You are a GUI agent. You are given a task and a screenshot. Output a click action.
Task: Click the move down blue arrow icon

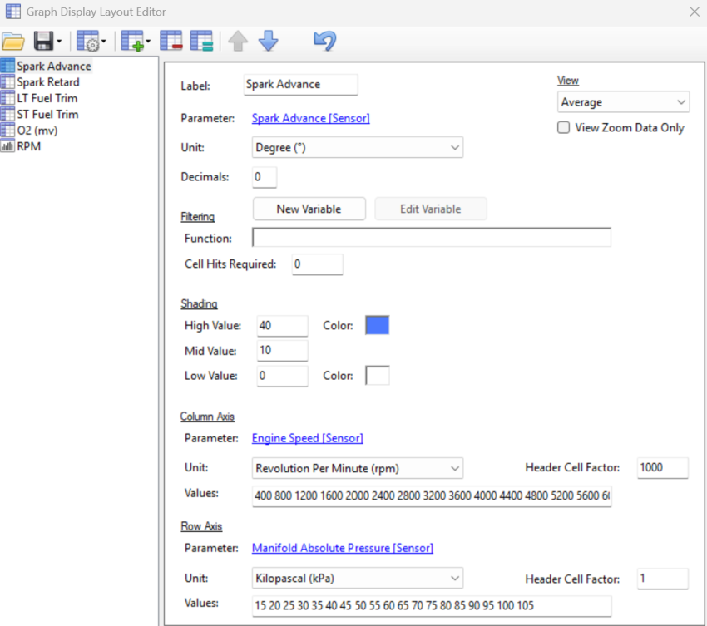pos(268,41)
